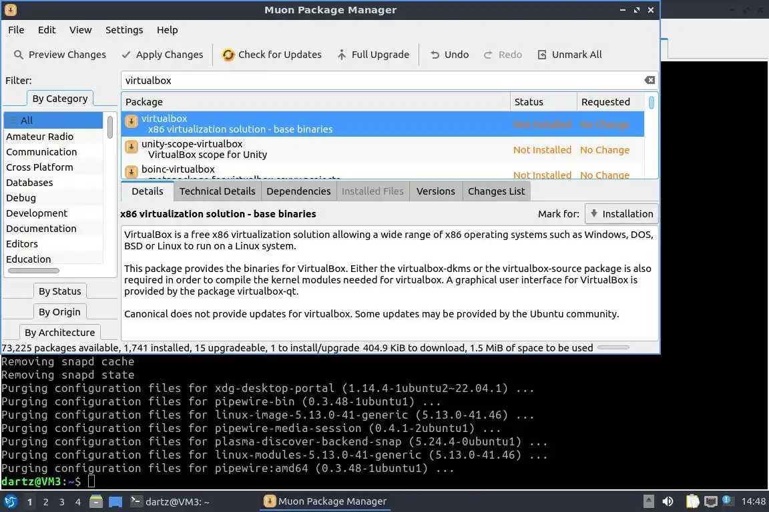This screenshot has width=769, height=512.
Task: Unmark All packages via toolbar
Action: pyautogui.click(x=569, y=55)
